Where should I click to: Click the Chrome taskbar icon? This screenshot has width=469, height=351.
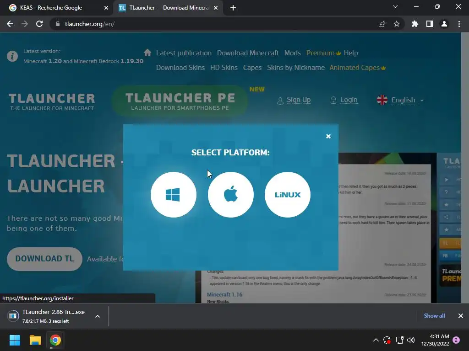pyautogui.click(x=55, y=340)
